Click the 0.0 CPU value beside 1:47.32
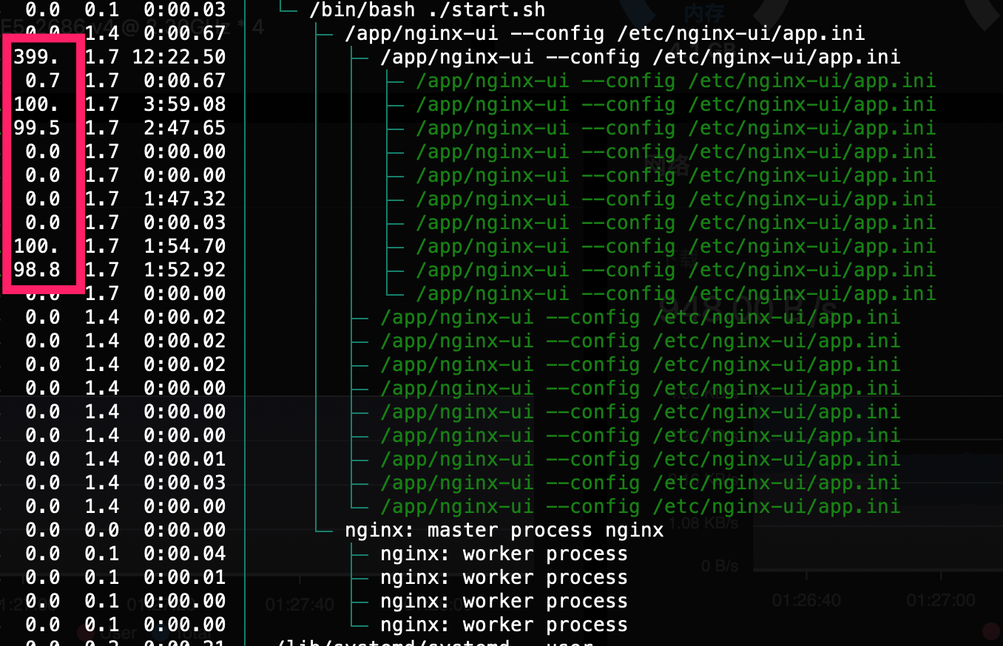Image resolution: width=1003 pixels, height=646 pixels. click(42, 199)
